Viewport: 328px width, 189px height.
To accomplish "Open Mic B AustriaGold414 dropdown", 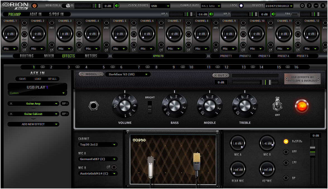I will click(x=98, y=174).
